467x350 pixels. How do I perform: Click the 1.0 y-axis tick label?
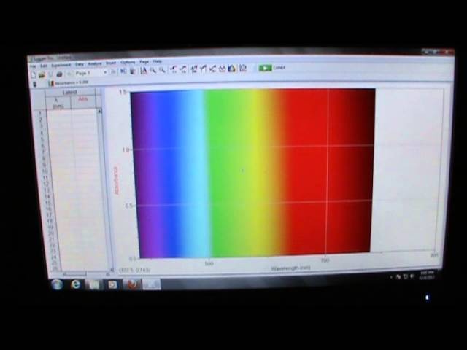(126, 150)
